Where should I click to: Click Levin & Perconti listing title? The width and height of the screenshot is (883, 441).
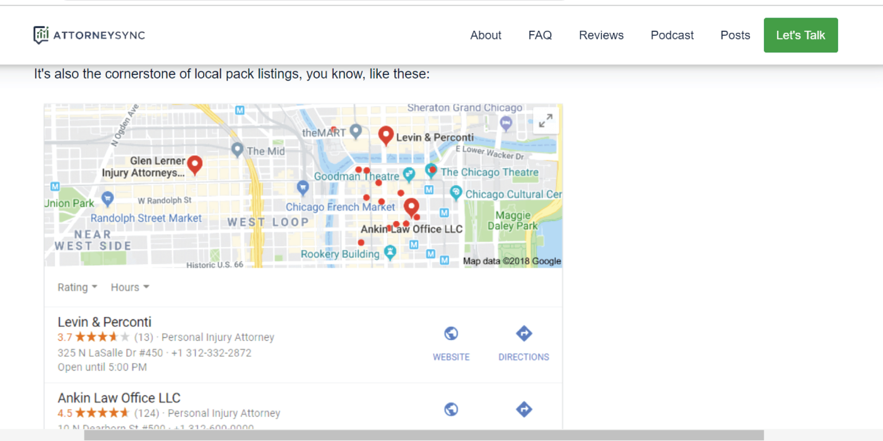pos(105,322)
